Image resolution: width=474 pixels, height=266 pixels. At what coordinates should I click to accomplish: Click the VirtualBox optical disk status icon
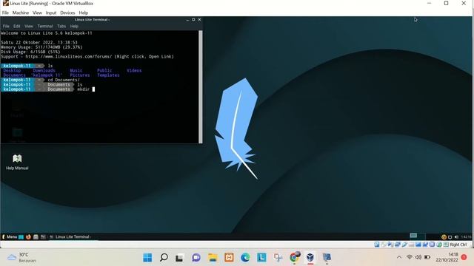384,245
